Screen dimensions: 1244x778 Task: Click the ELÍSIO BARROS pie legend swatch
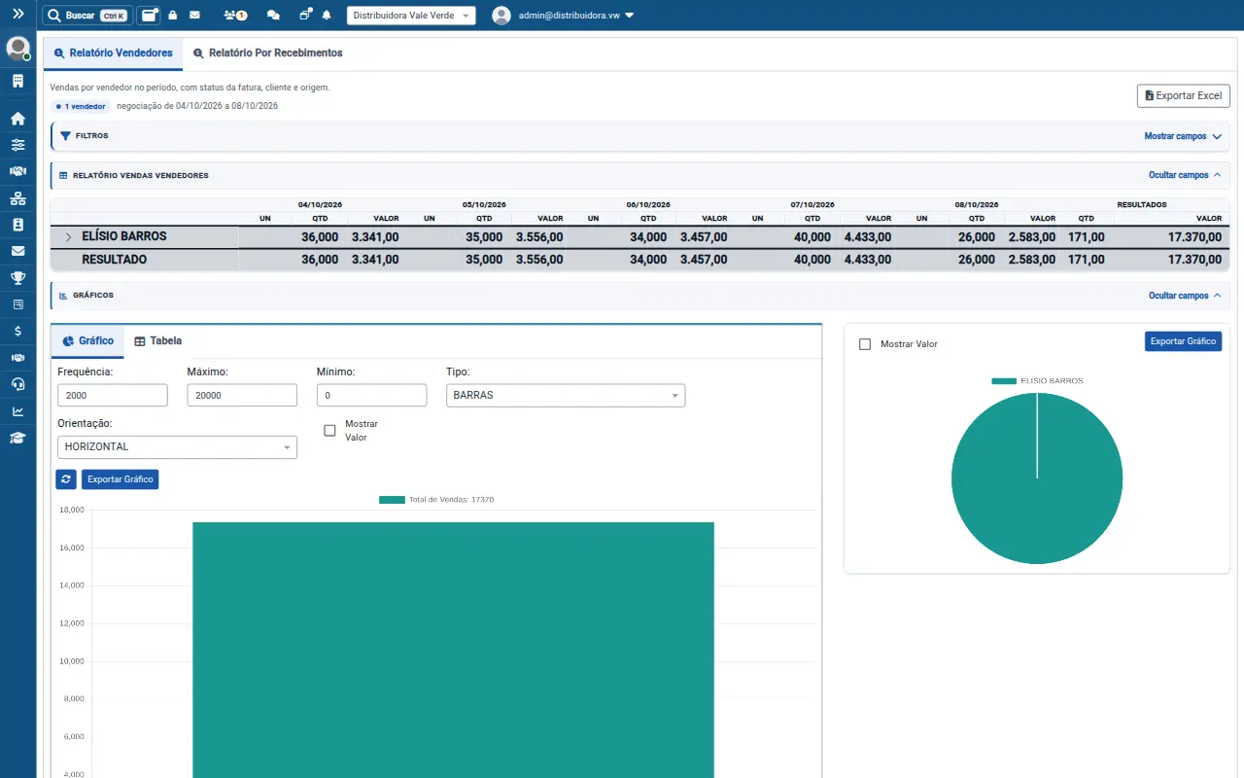pyautogui.click(x=1004, y=381)
